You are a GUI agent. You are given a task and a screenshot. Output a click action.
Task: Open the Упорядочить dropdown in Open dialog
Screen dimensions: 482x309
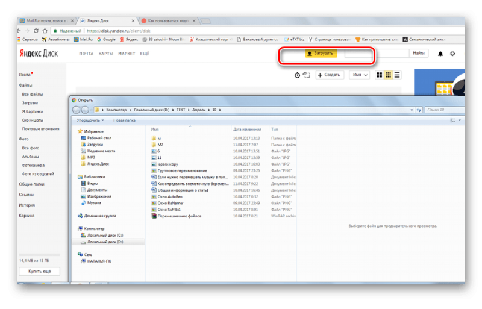click(90, 120)
